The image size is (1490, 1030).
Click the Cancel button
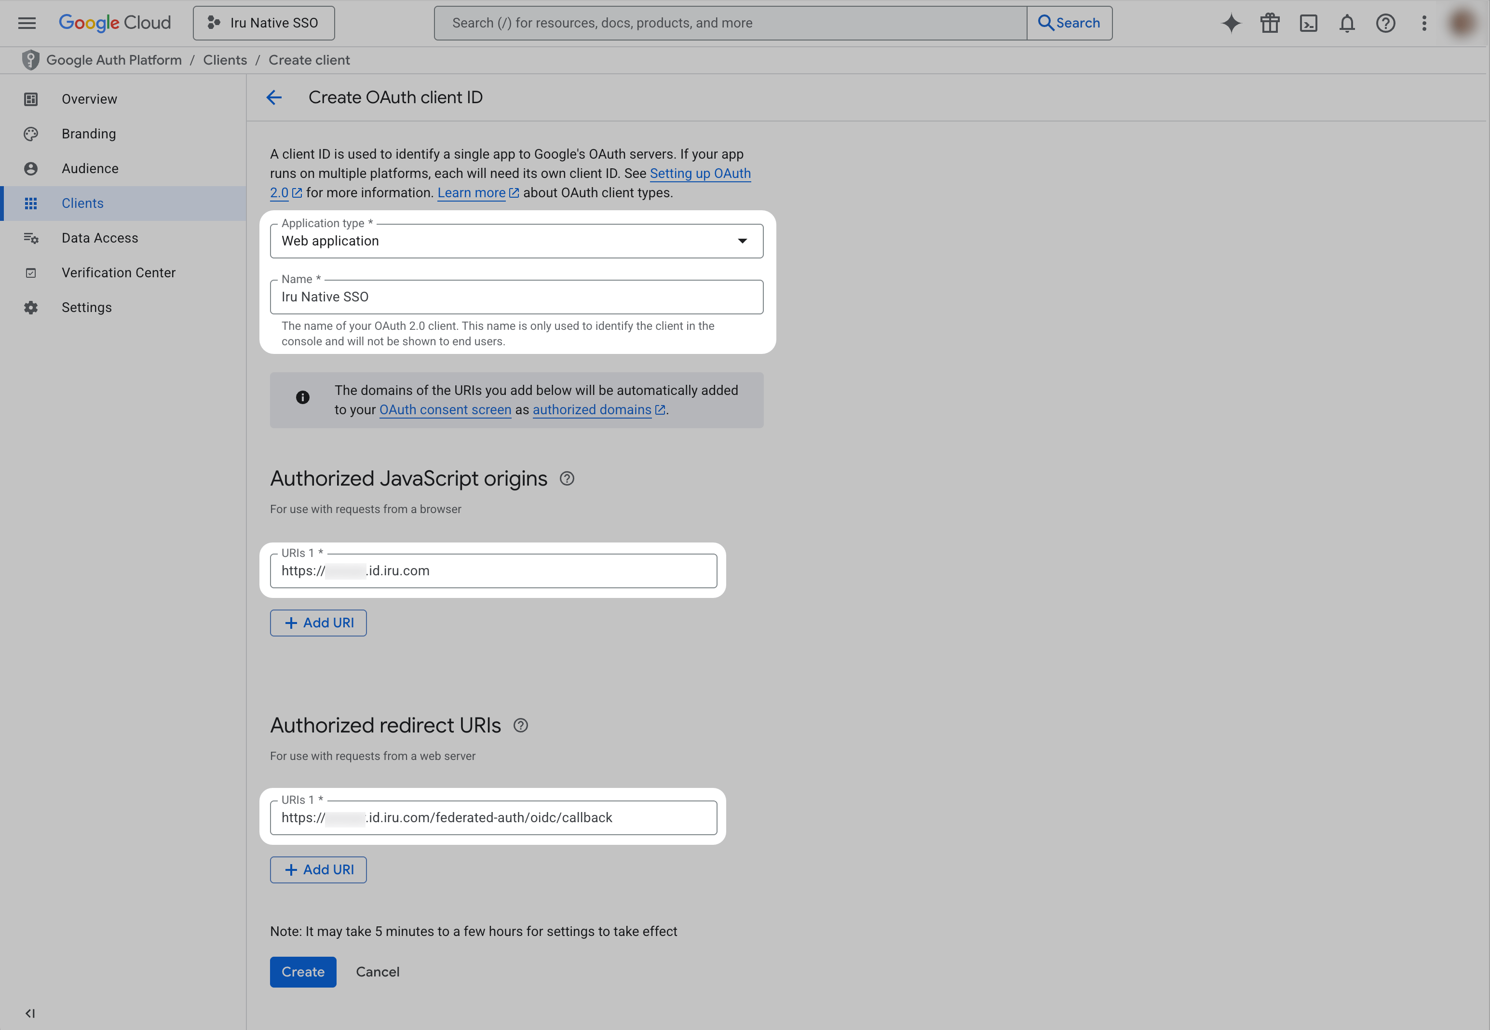[x=378, y=972]
